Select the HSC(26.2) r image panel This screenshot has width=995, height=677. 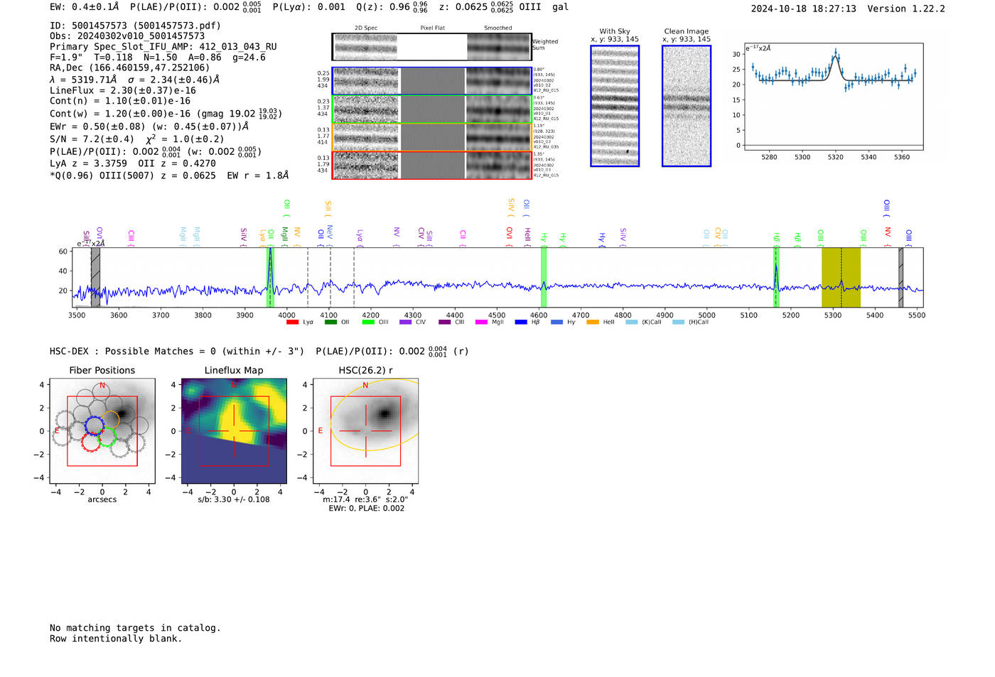pos(365,430)
